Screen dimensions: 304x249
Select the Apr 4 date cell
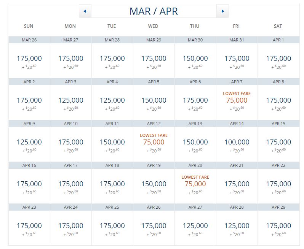[112, 100]
